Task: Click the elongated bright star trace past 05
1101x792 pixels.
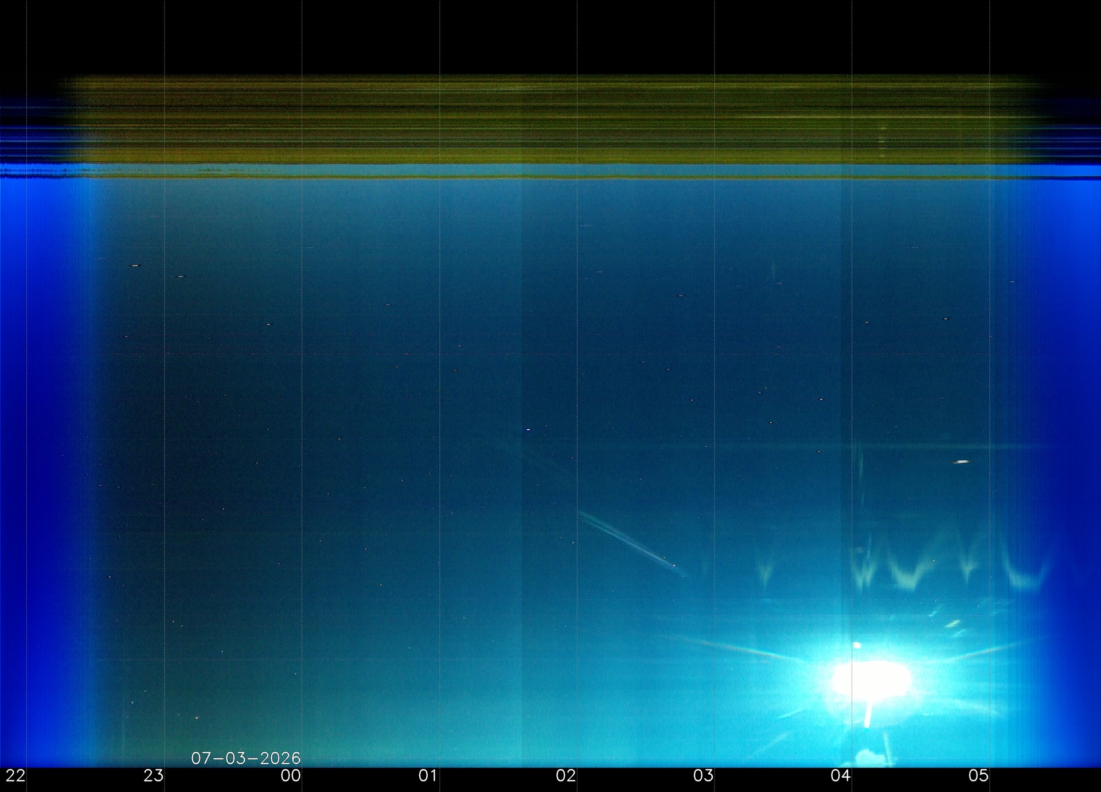Action: pos(962,461)
